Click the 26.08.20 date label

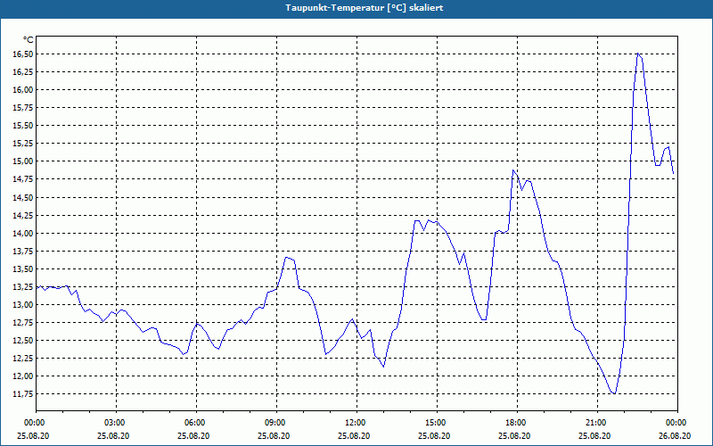click(x=675, y=436)
